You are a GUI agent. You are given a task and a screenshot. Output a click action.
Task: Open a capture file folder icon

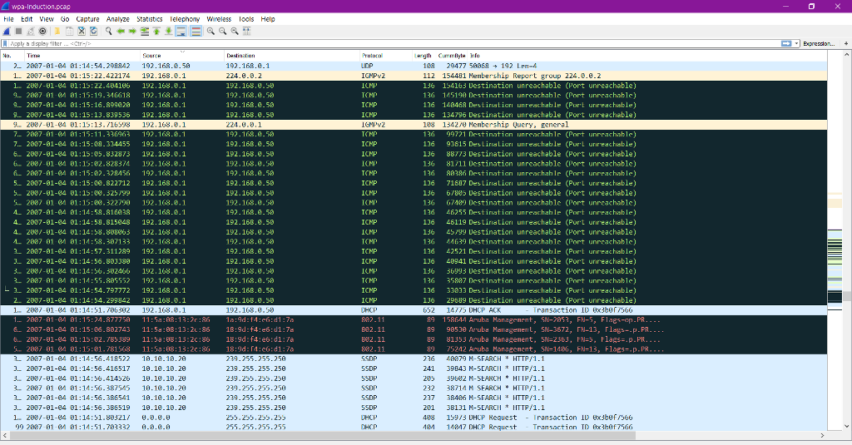57,32
